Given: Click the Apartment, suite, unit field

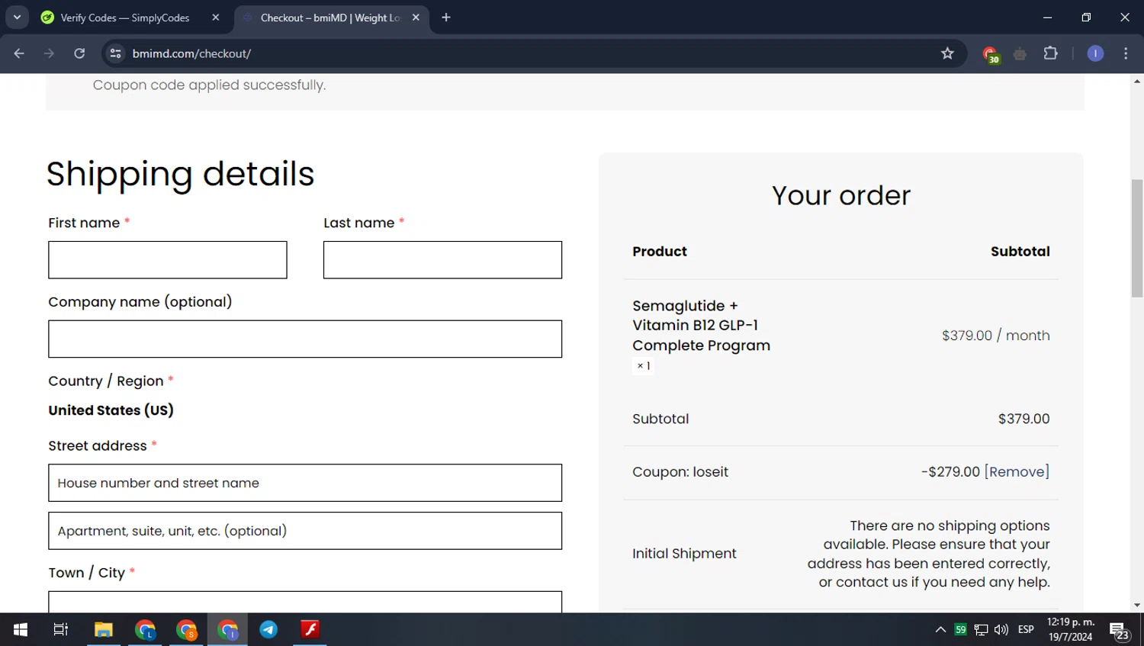Looking at the screenshot, I should [305, 531].
